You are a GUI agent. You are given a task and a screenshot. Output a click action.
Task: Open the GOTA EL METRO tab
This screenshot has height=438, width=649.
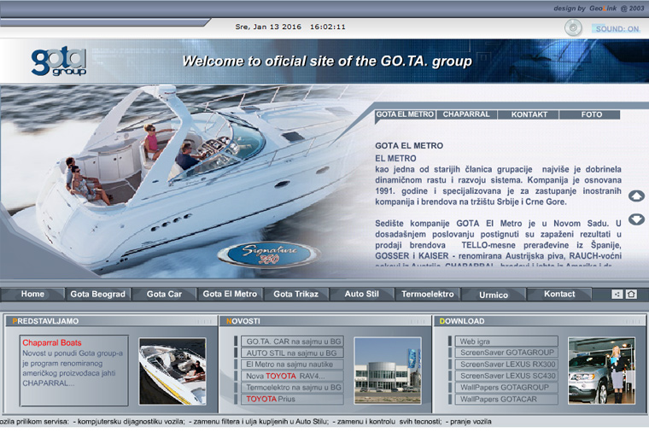coord(405,114)
